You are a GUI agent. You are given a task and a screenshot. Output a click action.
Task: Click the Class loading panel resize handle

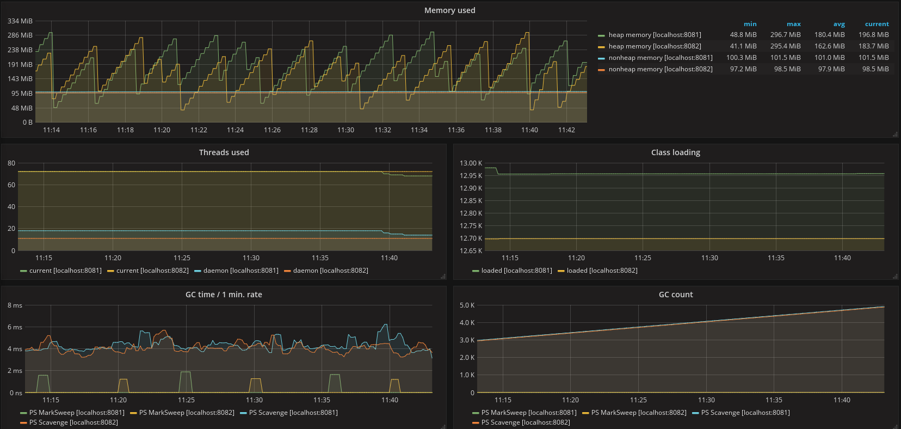(x=895, y=277)
